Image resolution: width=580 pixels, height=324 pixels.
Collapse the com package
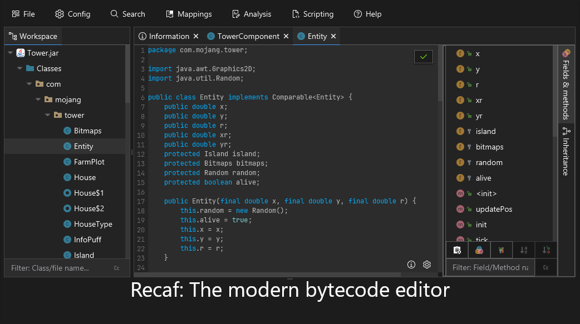(x=29, y=84)
